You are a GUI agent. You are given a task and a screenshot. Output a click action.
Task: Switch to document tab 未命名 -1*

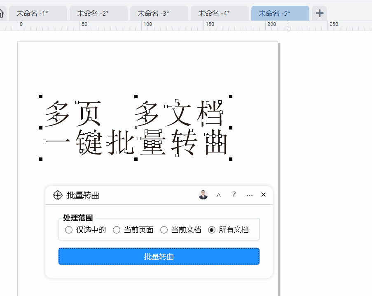[38, 13]
